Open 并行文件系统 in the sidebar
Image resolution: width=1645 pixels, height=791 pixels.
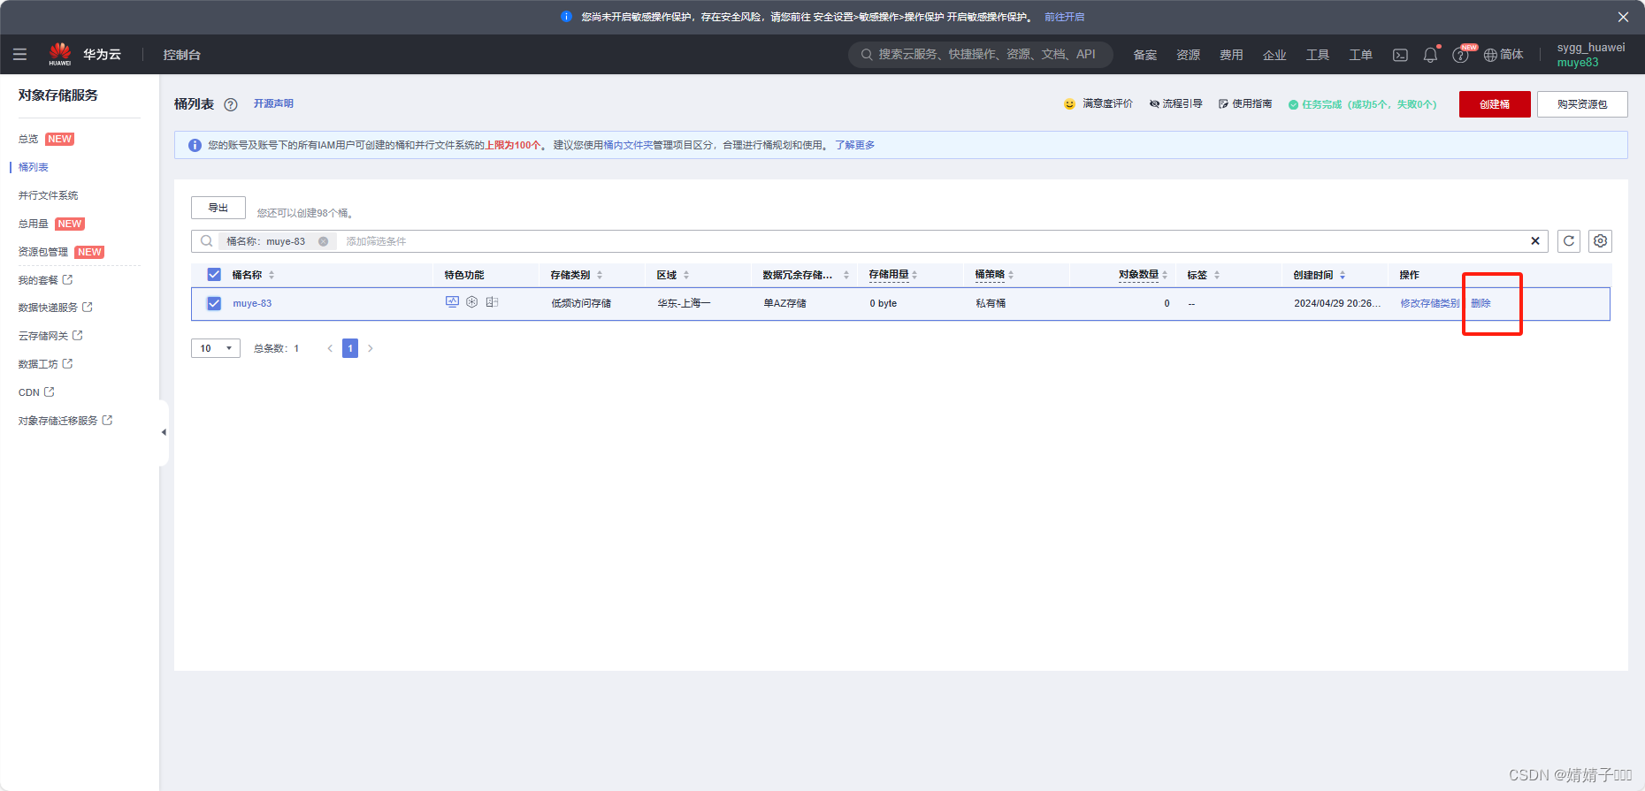pos(49,195)
